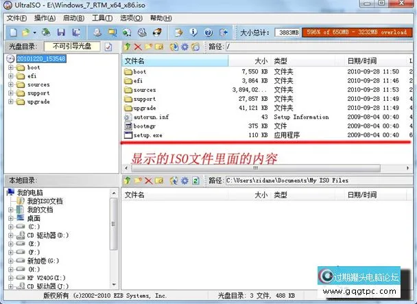Open the dropdown arrow beside Open icon
The height and width of the screenshot is (304, 417).
pyautogui.click(x=34, y=33)
